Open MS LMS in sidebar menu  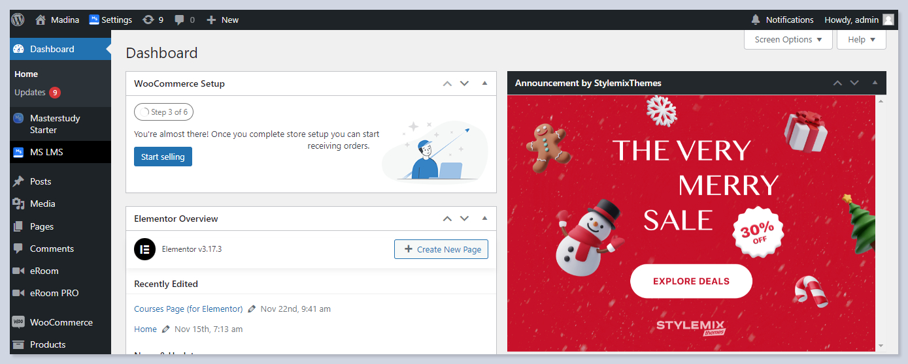click(46, 152)
